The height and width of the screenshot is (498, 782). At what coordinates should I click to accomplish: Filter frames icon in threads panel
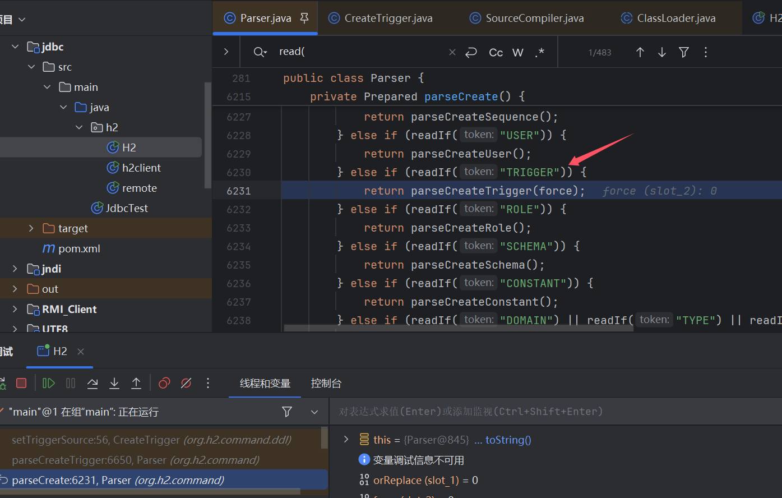[287, 412]
